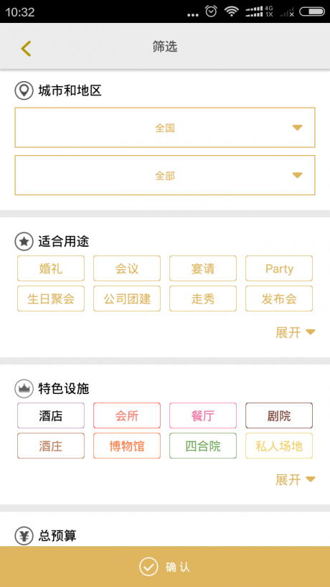The width and height of the screenshot is (330, 587).
Task: Expand more options under 特色设施
Action: coord(296,479)
